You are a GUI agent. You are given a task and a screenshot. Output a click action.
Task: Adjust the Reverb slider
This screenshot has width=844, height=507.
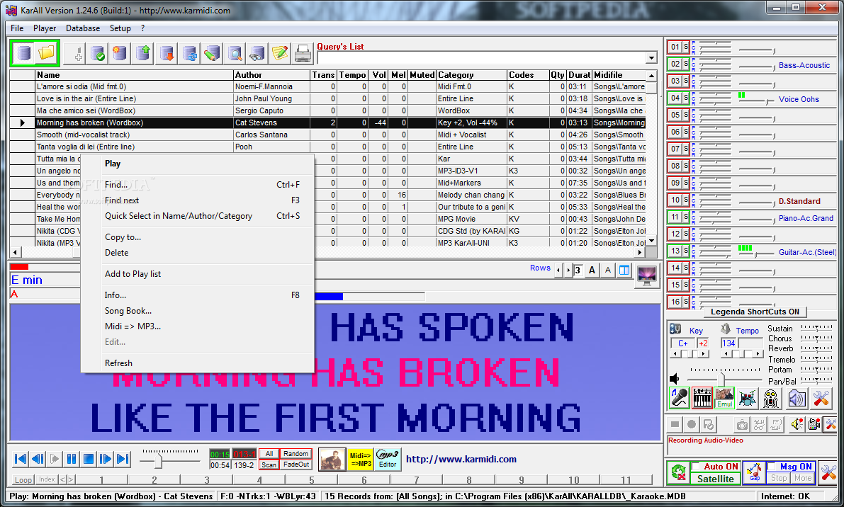(816, 348)
